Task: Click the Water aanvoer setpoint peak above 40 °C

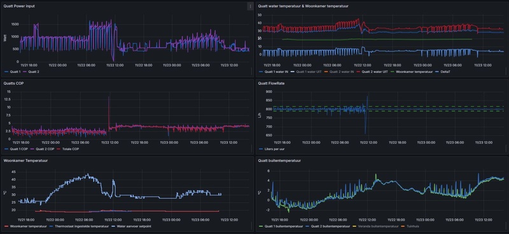Action: click(x=87, y=175)
